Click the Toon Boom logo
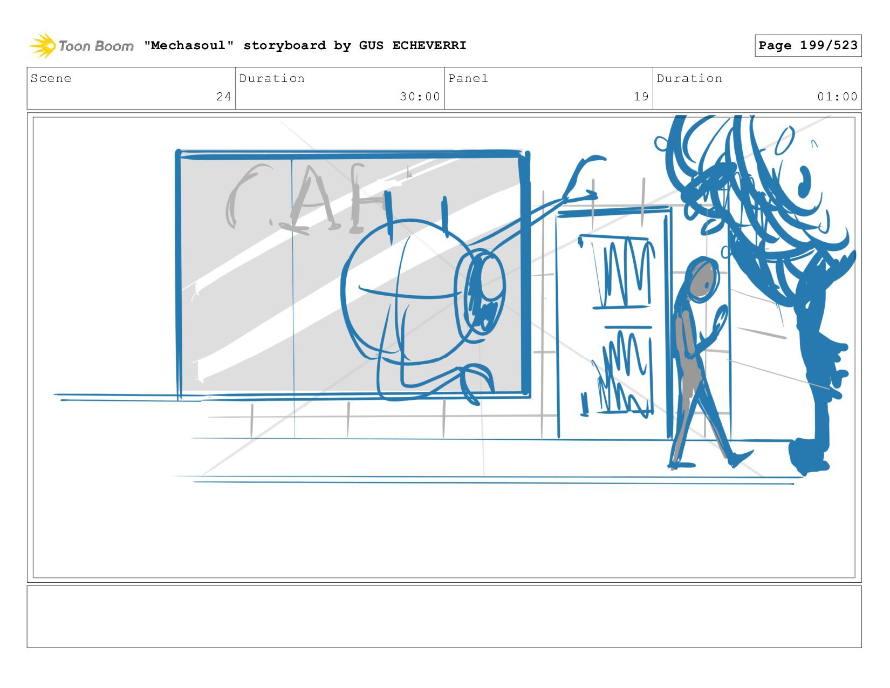 click(81, 46)
